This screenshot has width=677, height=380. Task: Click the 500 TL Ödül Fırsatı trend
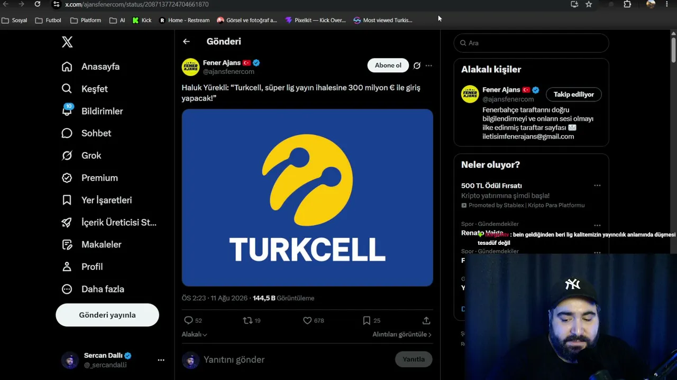(491, 185)
